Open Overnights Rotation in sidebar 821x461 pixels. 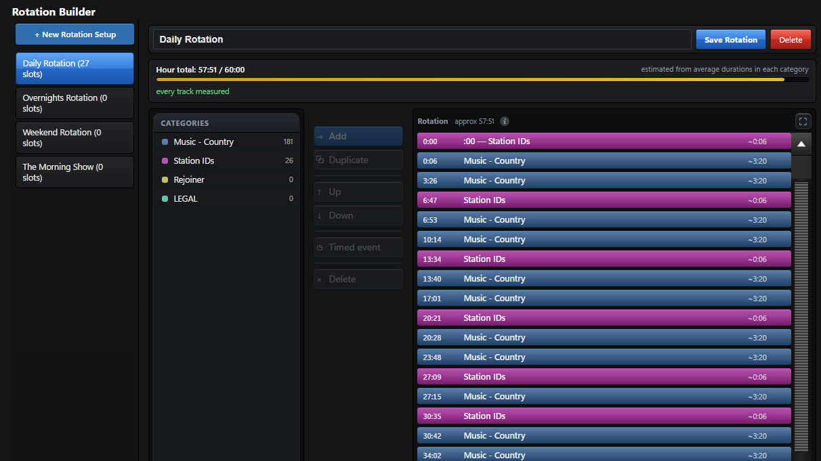pyautogui.click(x=75, y=103)
